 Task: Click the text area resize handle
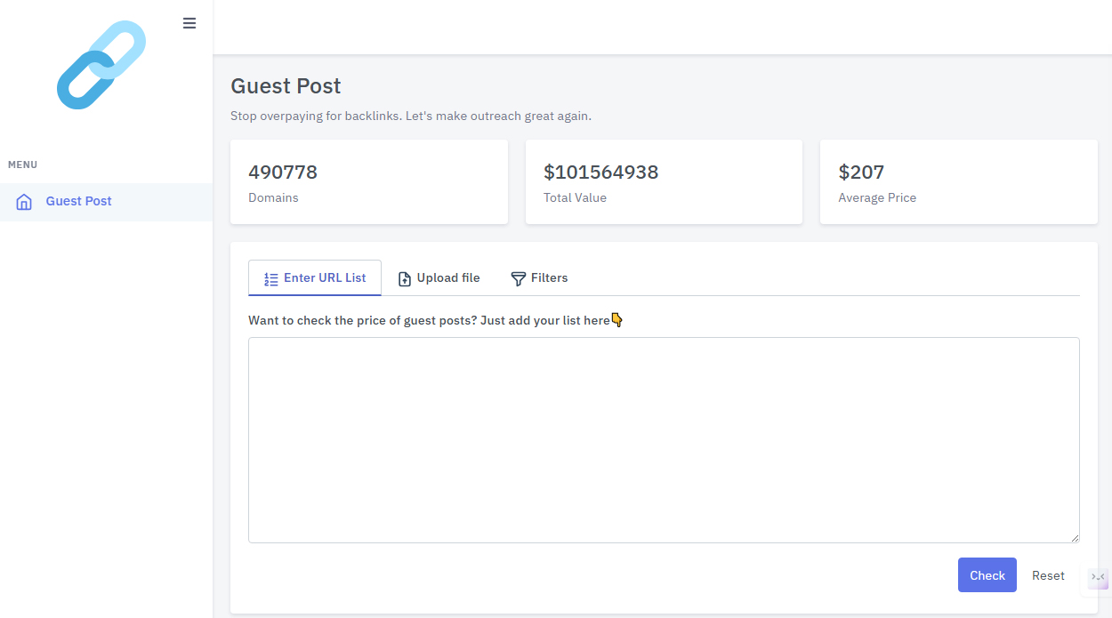(1075, 537)
